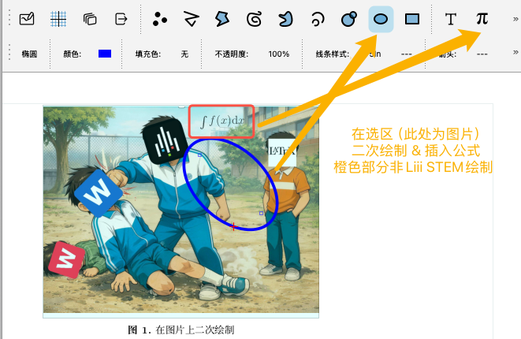Select the ellipse tool
Image resolution: width=521 pixels, height=339 pixels.
coord(381,19)
